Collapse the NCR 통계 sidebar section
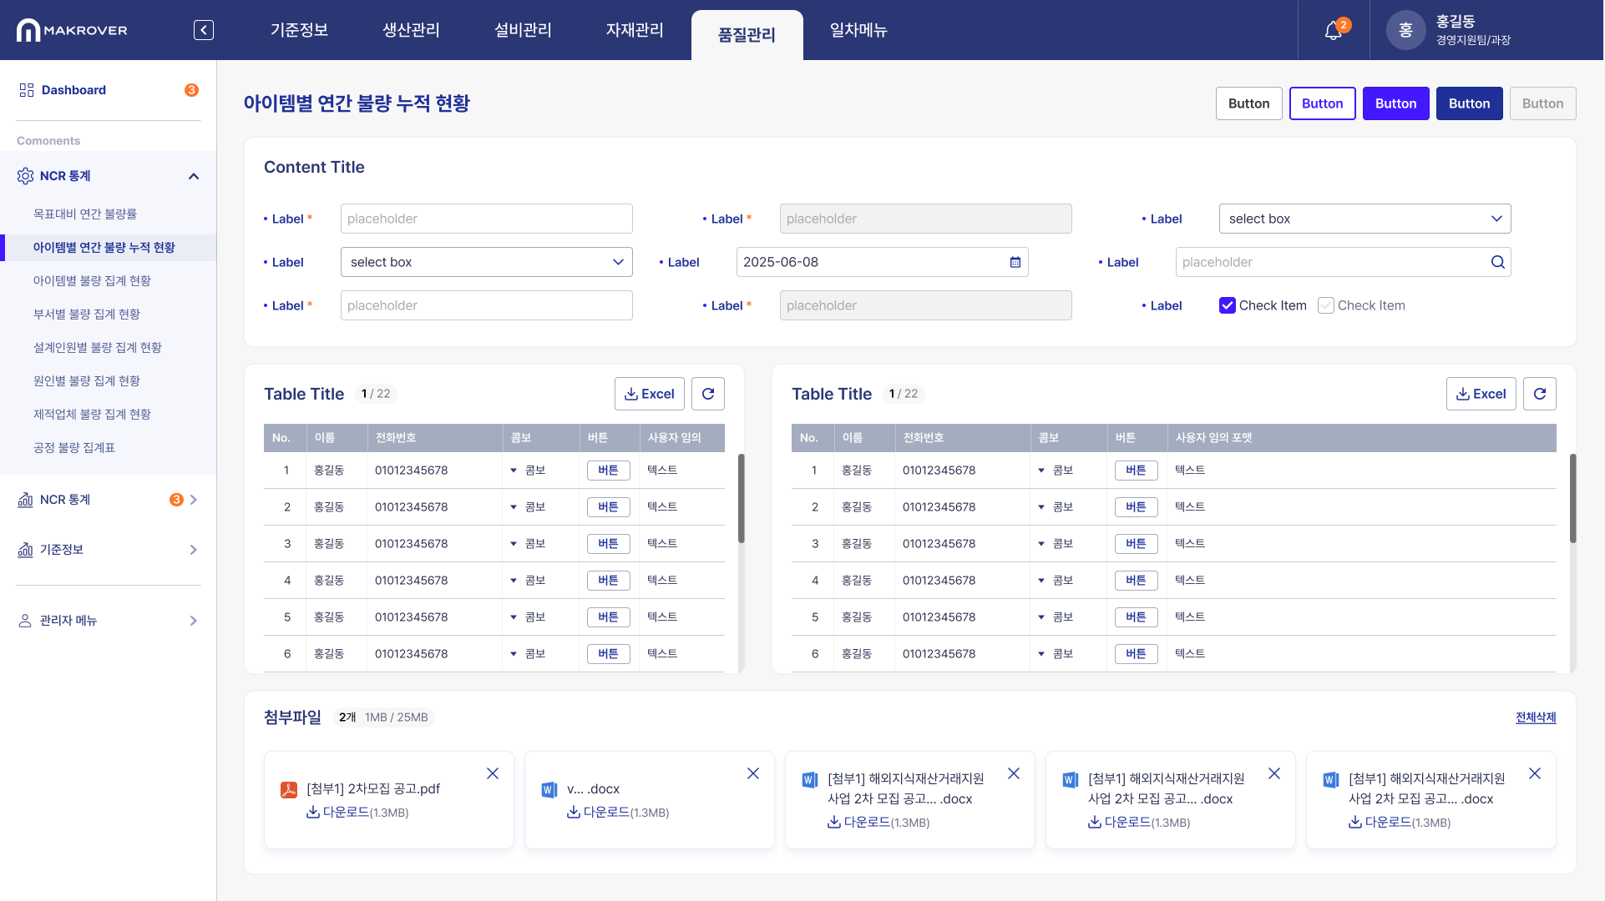Viewport: 1605px width, 901px height. point(193,176)
